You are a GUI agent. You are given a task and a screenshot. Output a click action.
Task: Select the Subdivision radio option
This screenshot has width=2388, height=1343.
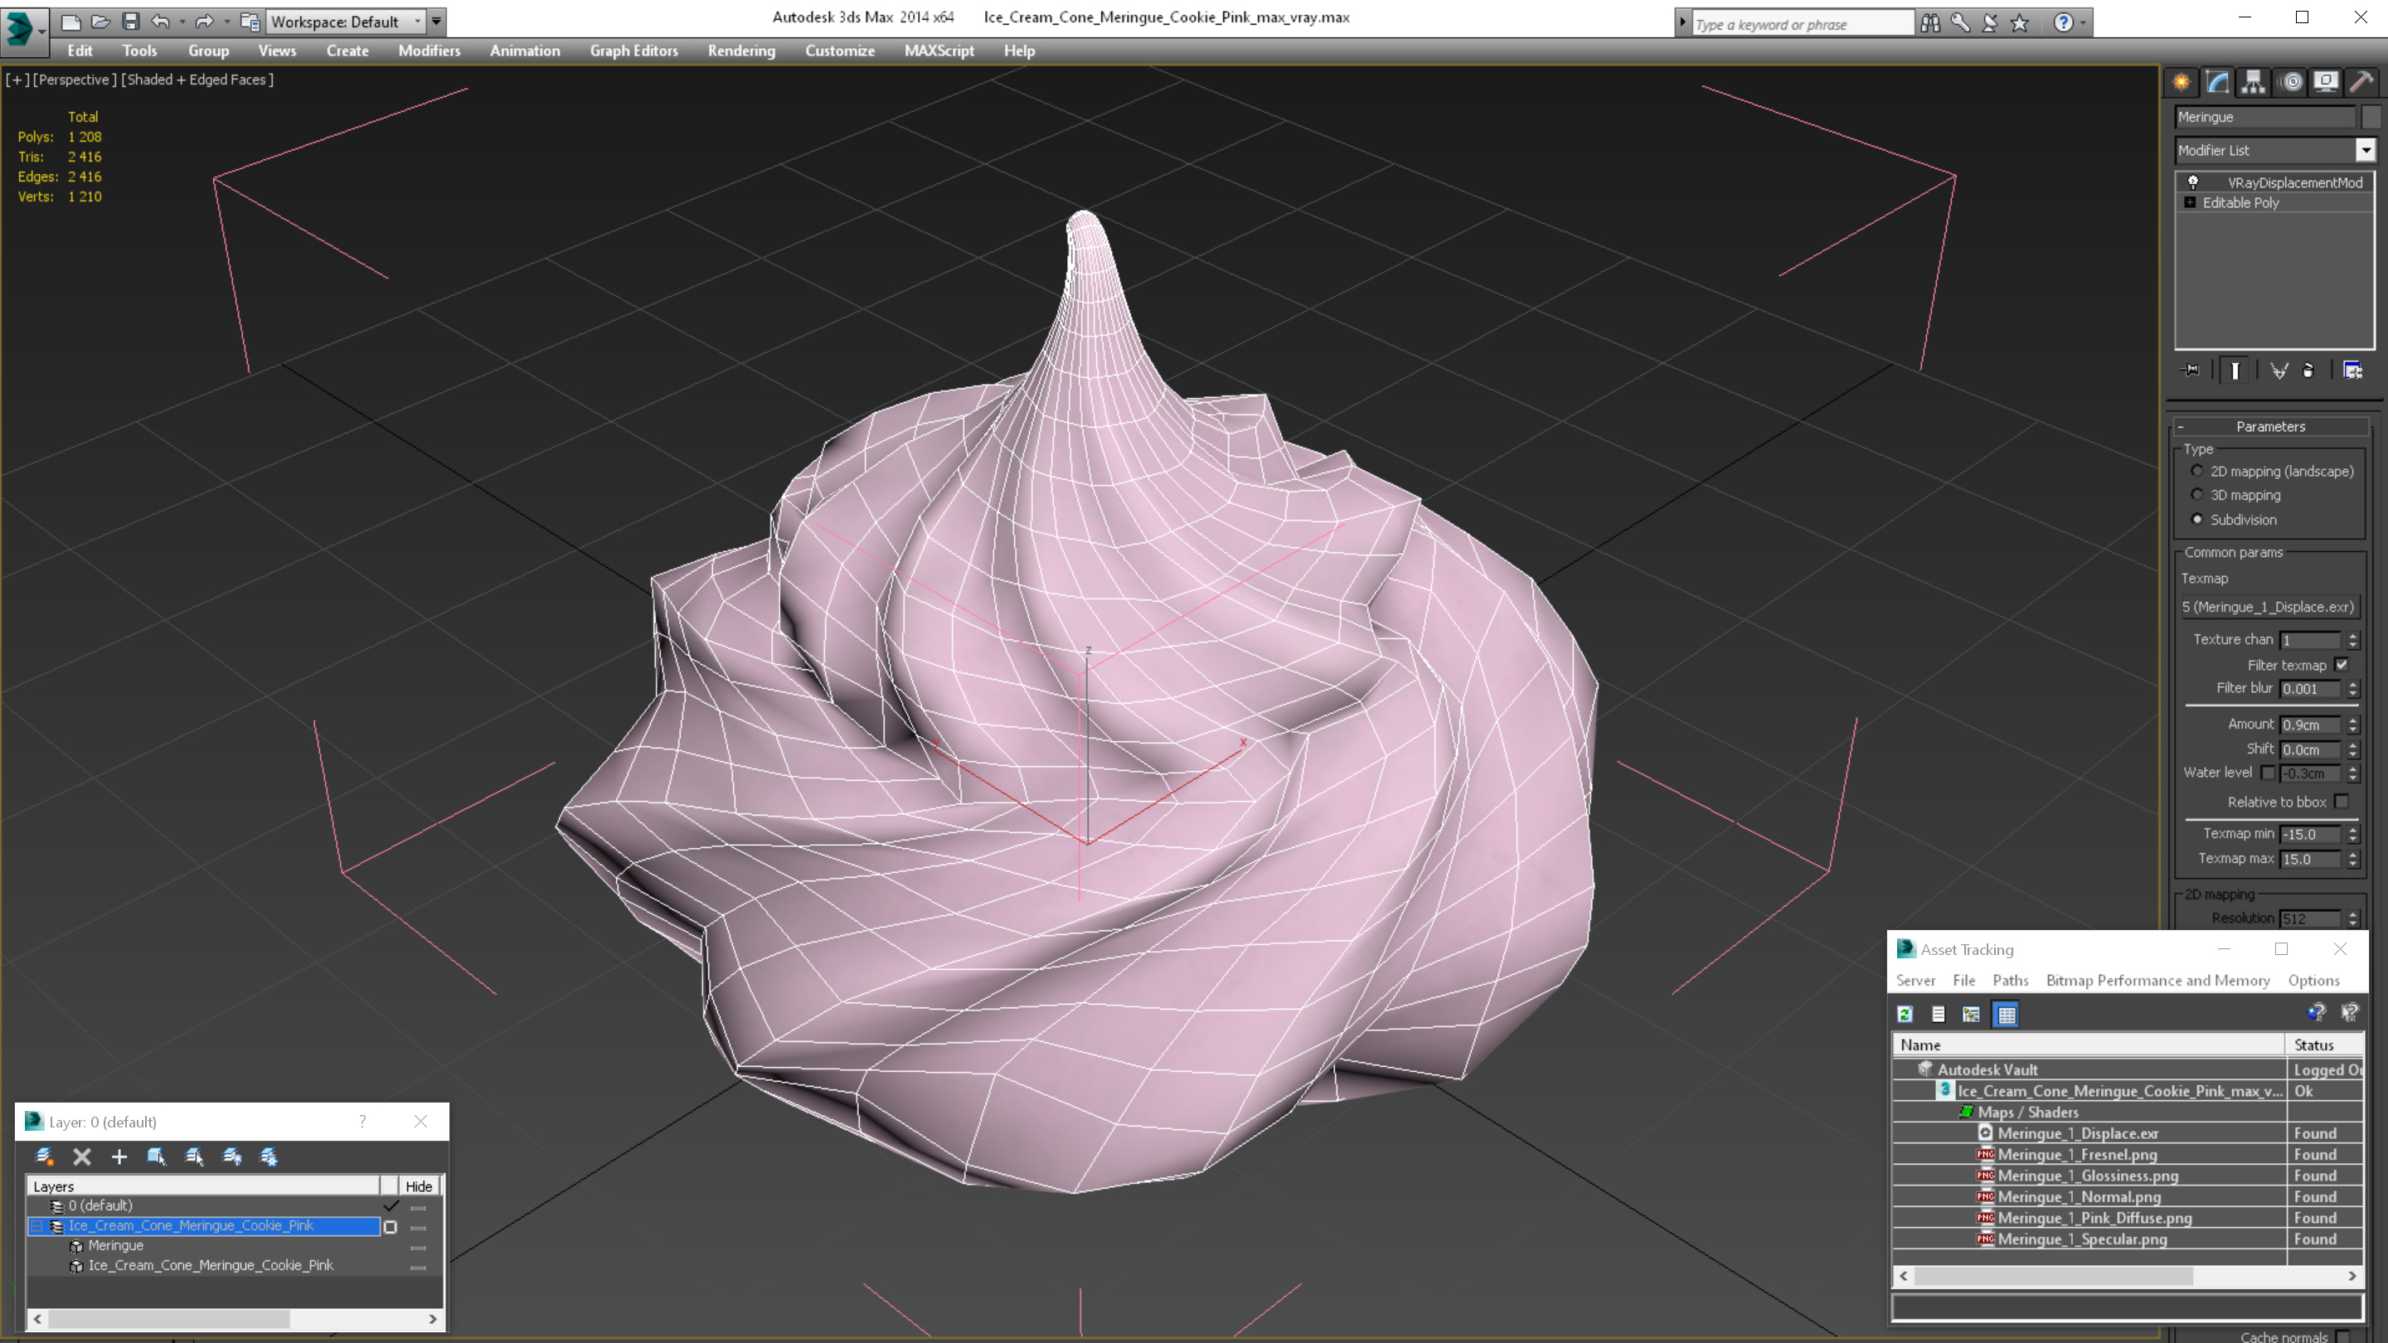coord(2197,519)
